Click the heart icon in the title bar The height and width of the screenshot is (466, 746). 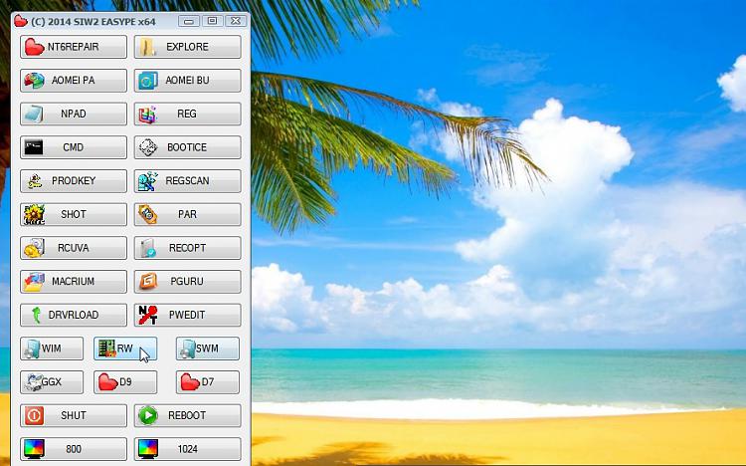click(x=21, y=21)
